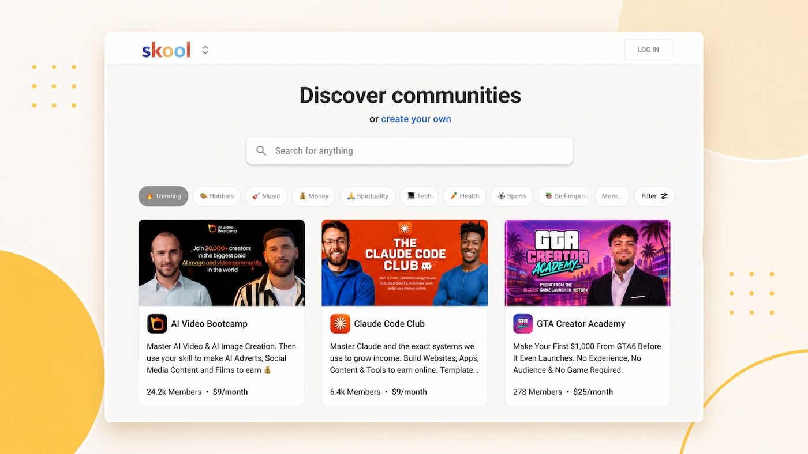Select the Tech category chip

pos(419,196)
